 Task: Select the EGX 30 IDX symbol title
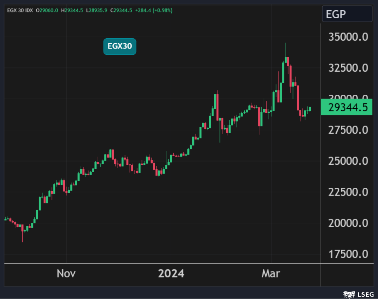pyautogui.click(x=19, y=10)
